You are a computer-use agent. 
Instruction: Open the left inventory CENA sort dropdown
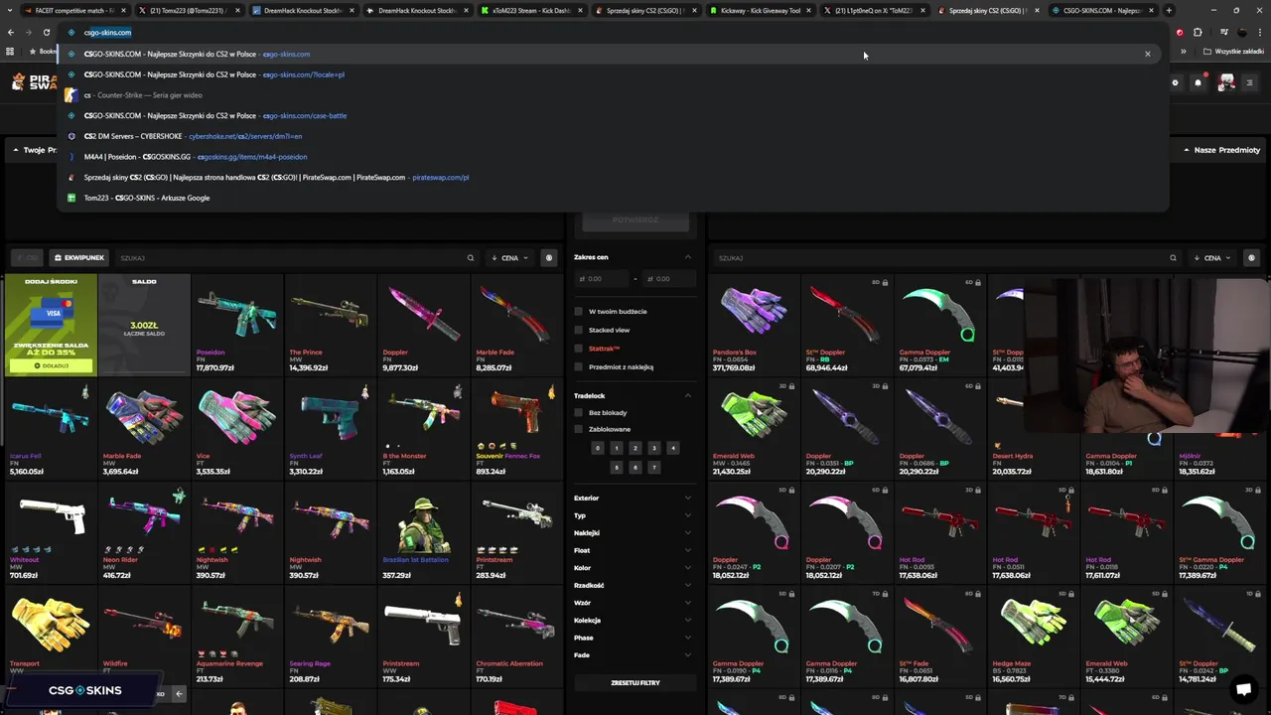pyautogui.click(x=509, y=258)
